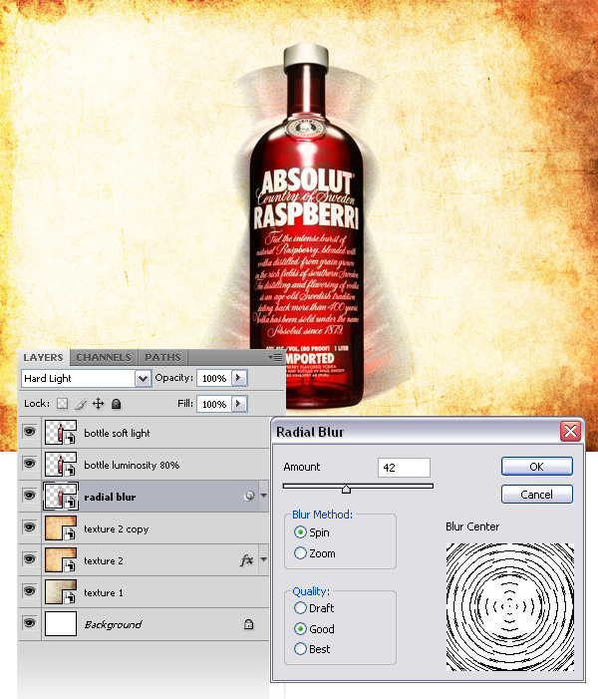Choose Best quality option
The image size is (598, 699).
300,649
